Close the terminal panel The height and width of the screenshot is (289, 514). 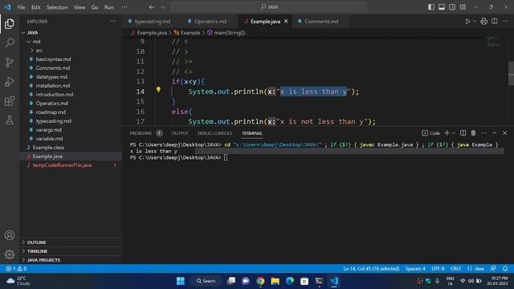504,132
